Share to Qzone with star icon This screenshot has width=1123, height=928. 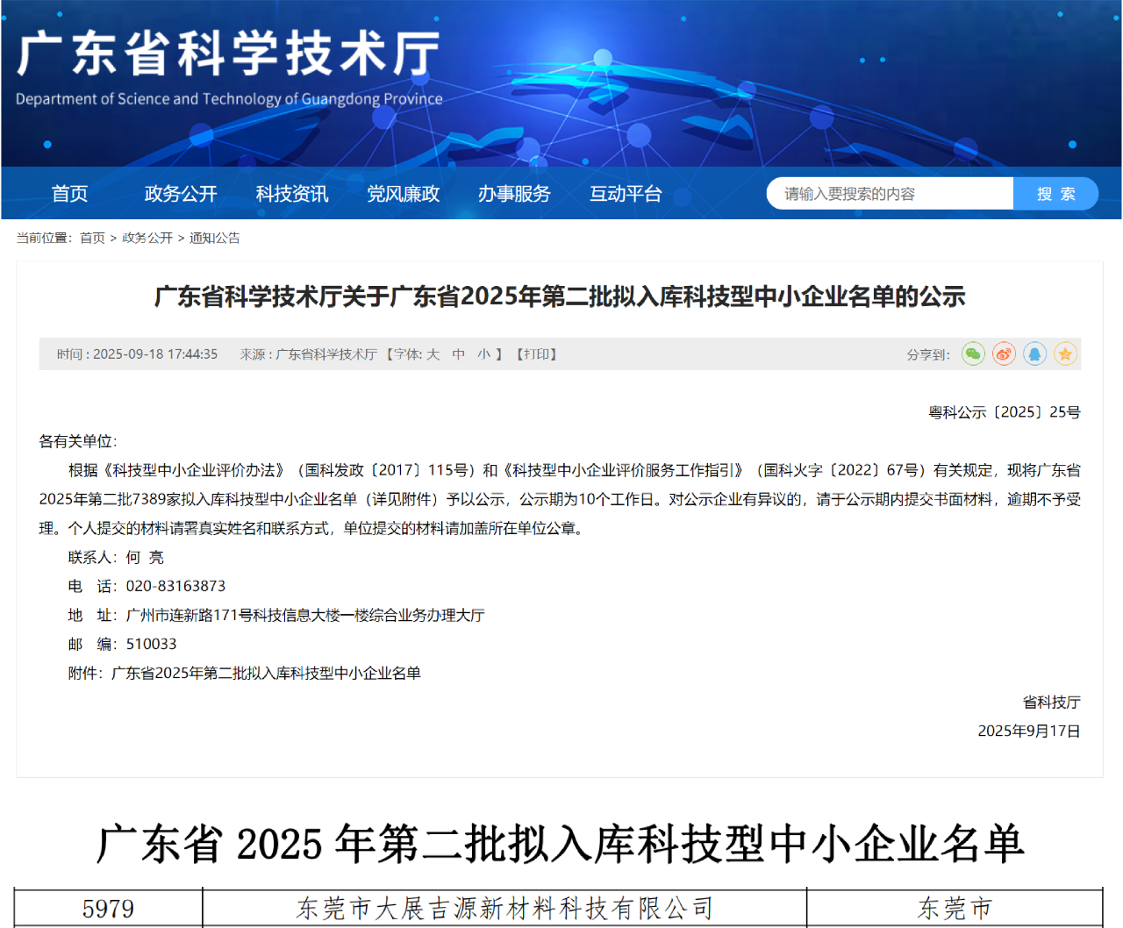click(1065, 354)
